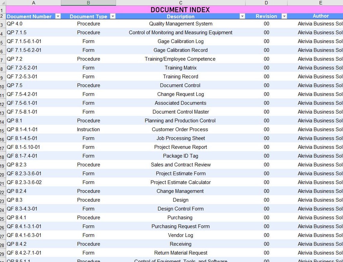This screenshot has width=343, height=262.
Task: Click the Select All corner button
Action: point(2,3)
